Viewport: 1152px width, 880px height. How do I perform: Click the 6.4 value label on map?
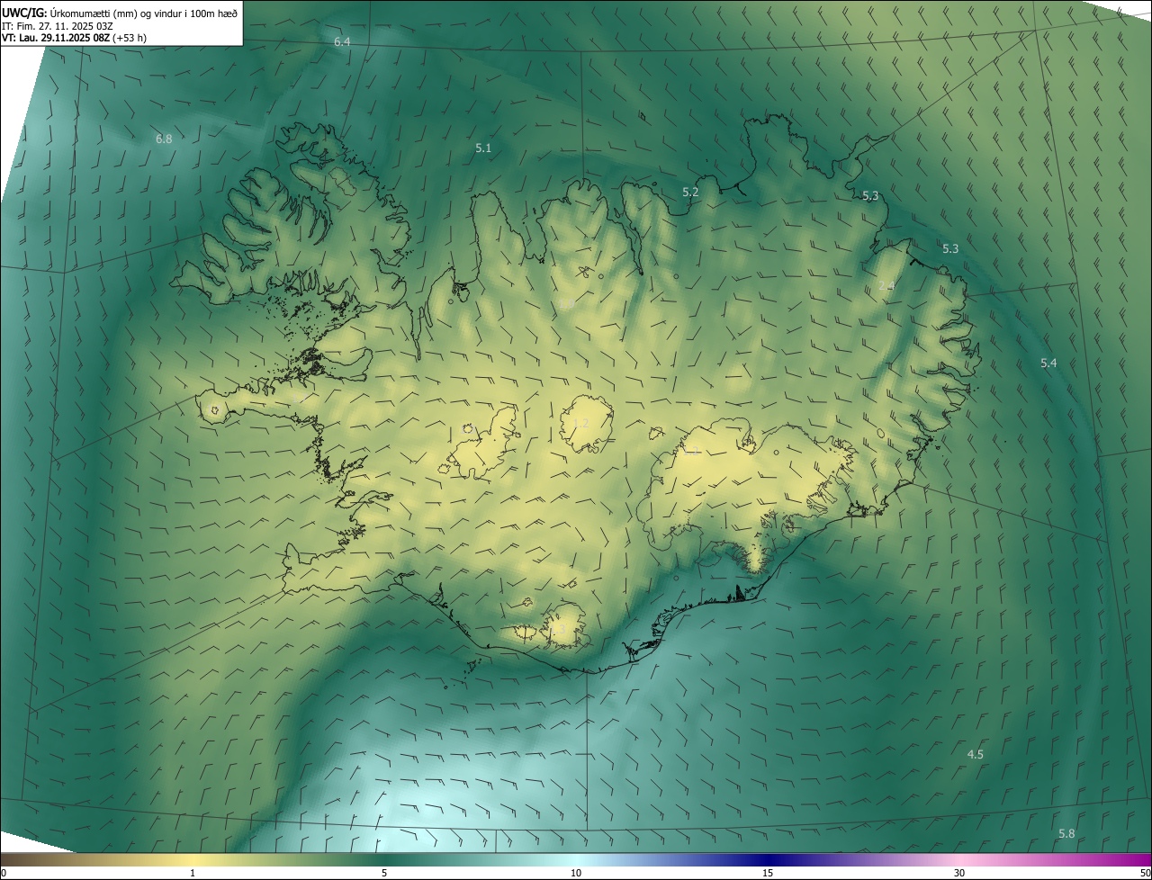click(342, 42)
